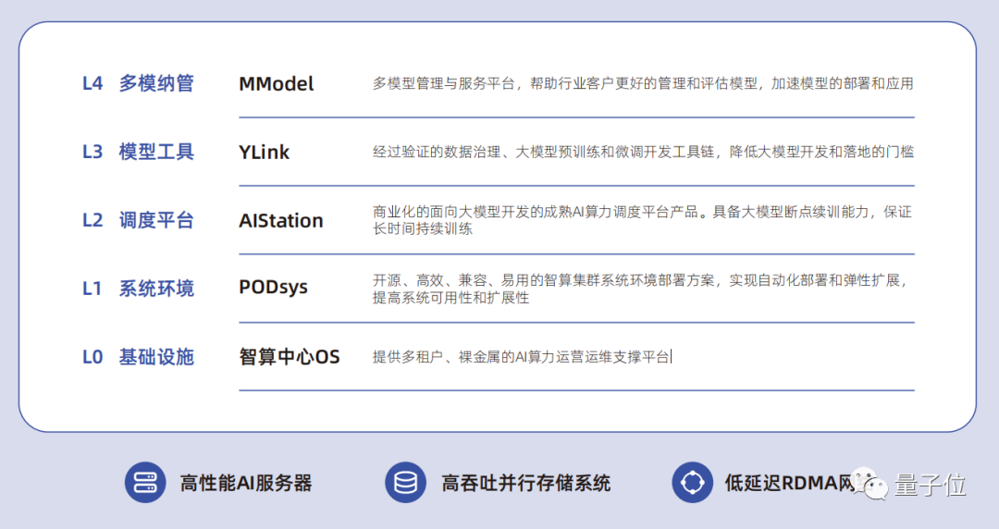Select the YLink product name
The width and height of the screenshot is (999, 529).
click(x=264, y=153)
